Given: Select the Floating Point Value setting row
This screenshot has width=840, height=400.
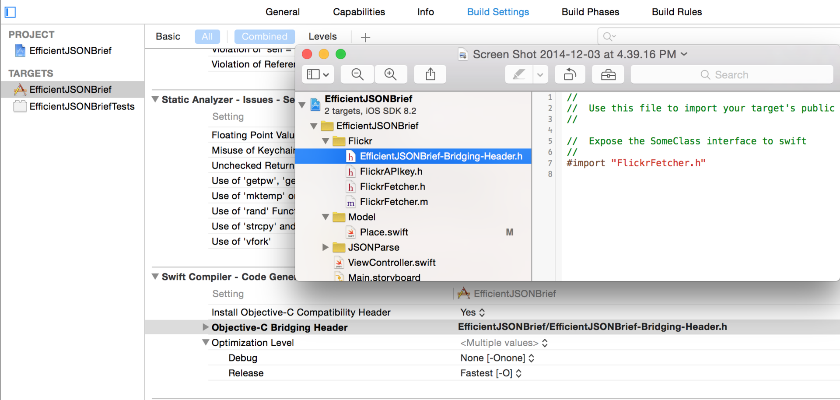Looking at the screenshot, I should click(x=253, y=135).
